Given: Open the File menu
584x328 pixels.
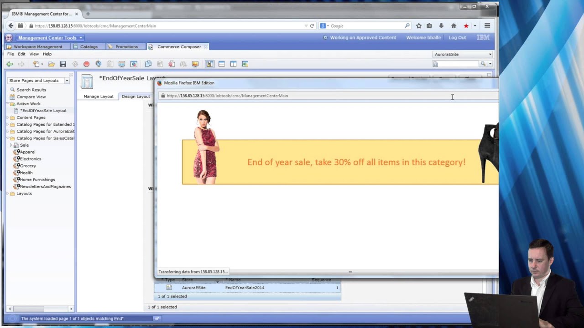Looking at the screenshot, I should (x=10, y=54).
